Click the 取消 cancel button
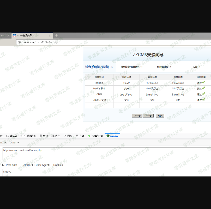This screenshot has width=211, height=209. 160,116
